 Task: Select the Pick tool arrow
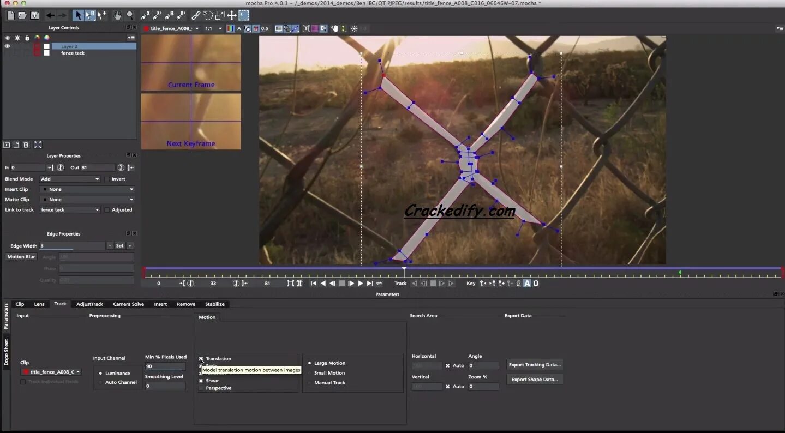pos(78,15)
